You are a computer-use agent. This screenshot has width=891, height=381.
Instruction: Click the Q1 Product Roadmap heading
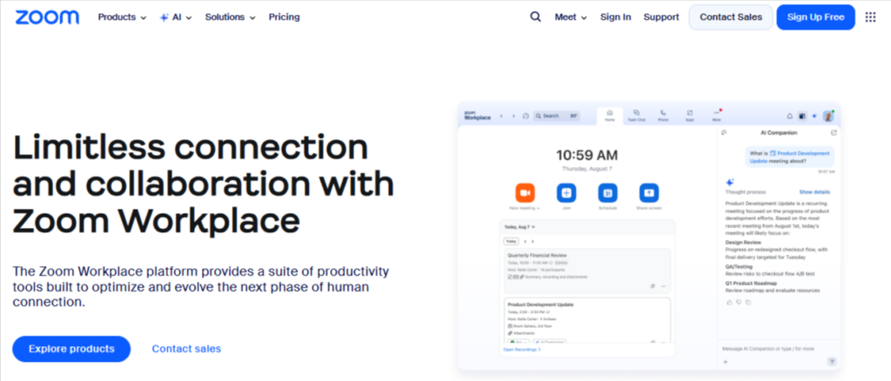pos(751,283)
